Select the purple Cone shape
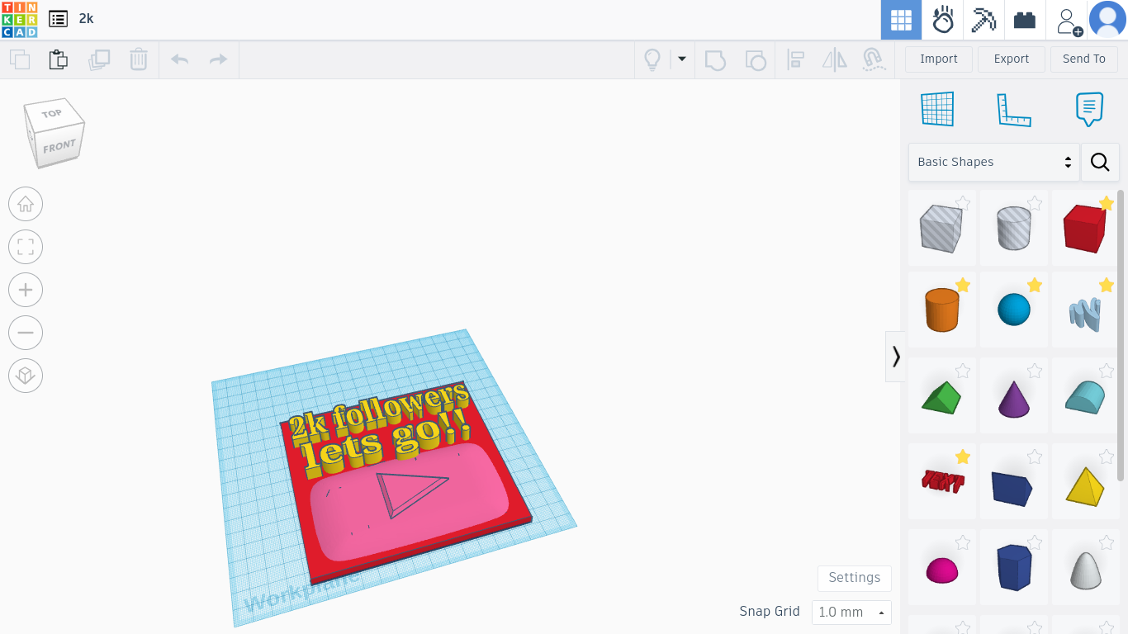The height and width of the screenshot is (634, 1128). tap(1014, 398)
